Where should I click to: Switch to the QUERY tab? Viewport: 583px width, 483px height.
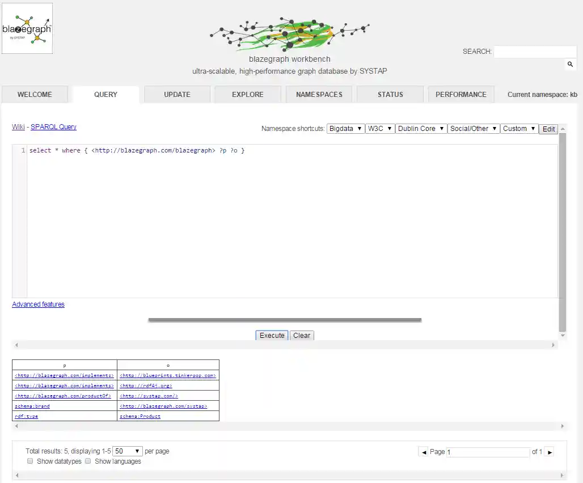(x=105, y=94)
